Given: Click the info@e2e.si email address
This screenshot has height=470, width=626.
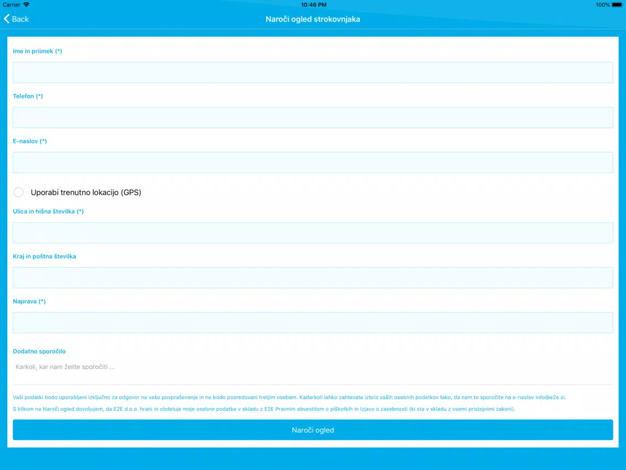Looking at the screenshot, I should click(550, 397).
